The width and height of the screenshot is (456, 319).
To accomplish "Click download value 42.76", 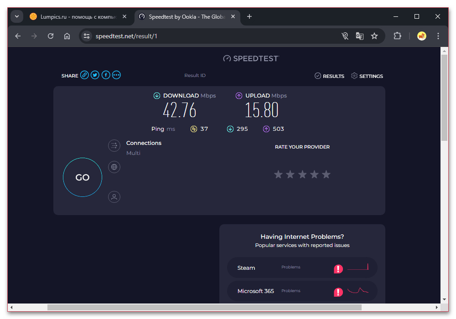I will [x=179, y=110].
